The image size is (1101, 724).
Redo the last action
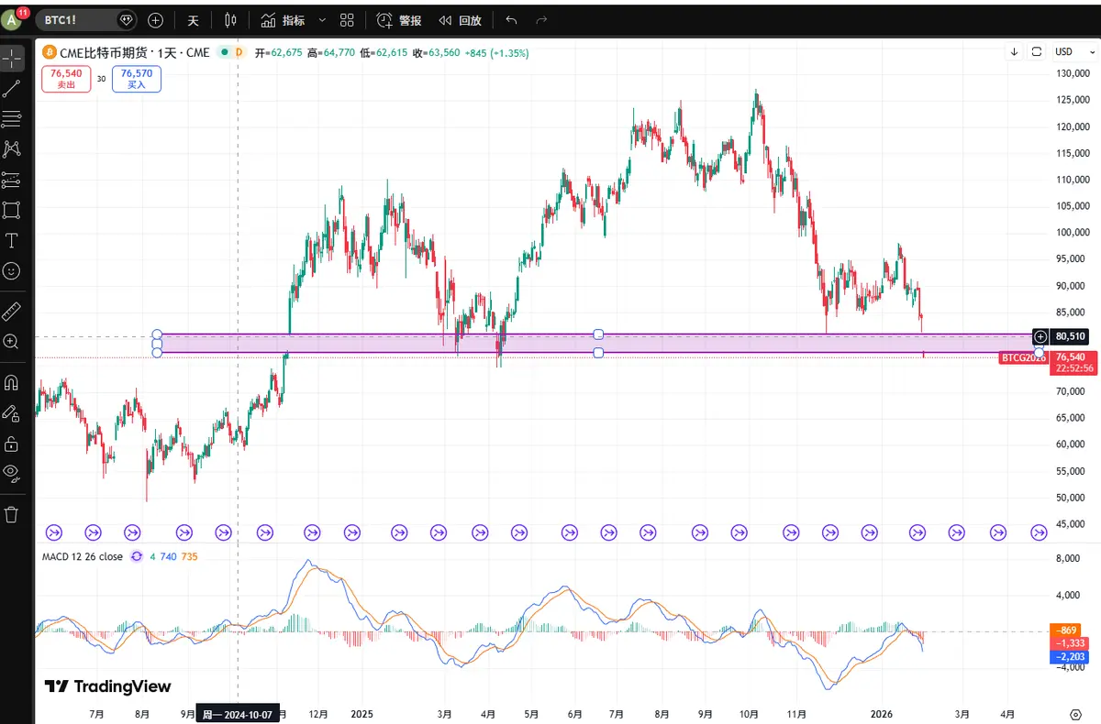coord(541,19)
